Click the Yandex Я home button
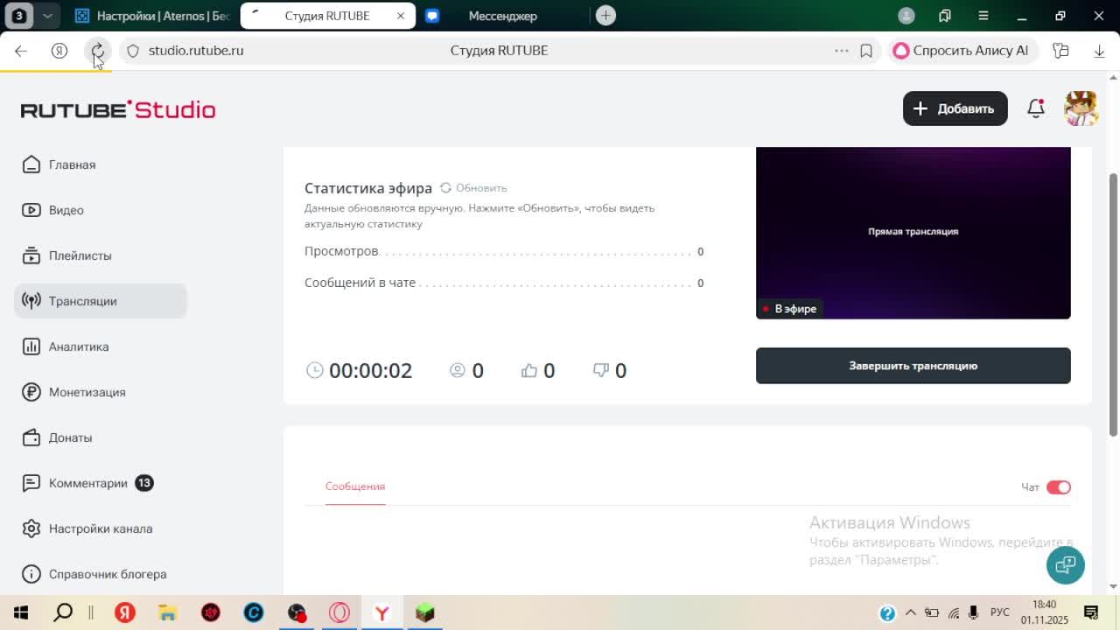 tap(59, 51)
